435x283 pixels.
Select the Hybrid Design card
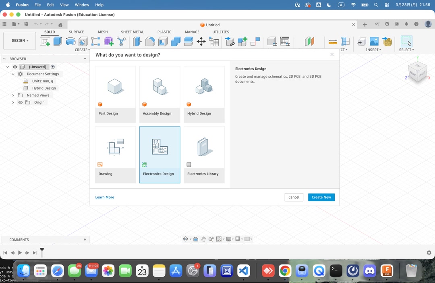point(204,94)
